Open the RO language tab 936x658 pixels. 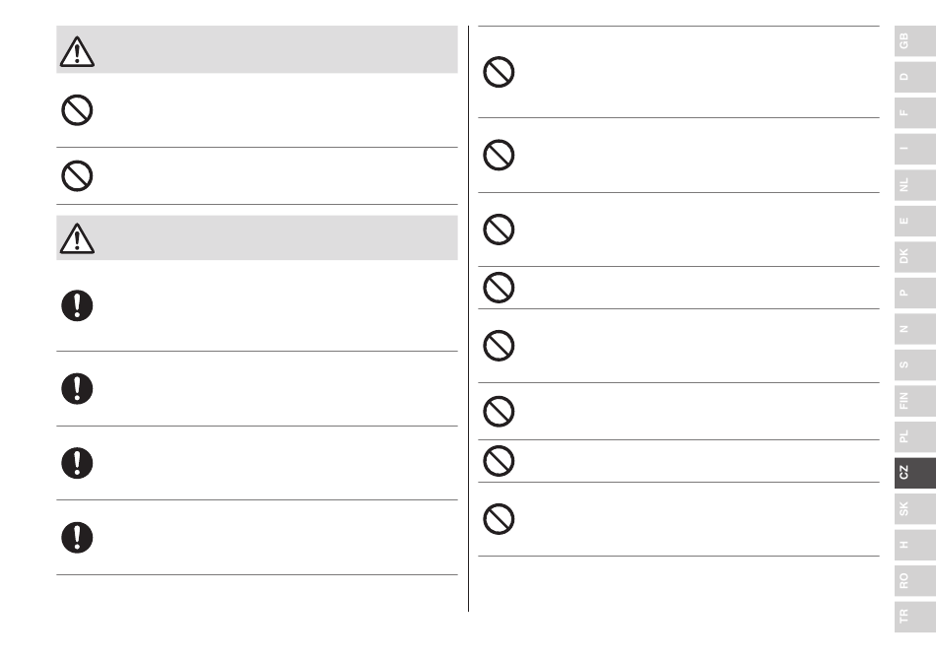(915, 581)
